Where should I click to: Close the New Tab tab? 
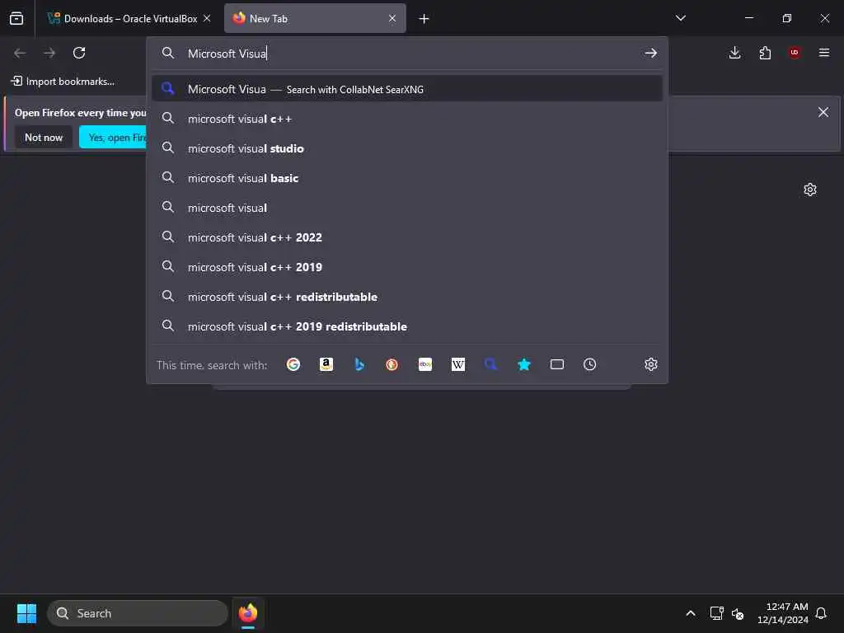point(392,18)
